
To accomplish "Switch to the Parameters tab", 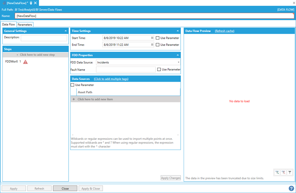I will (x=25, y=25).
